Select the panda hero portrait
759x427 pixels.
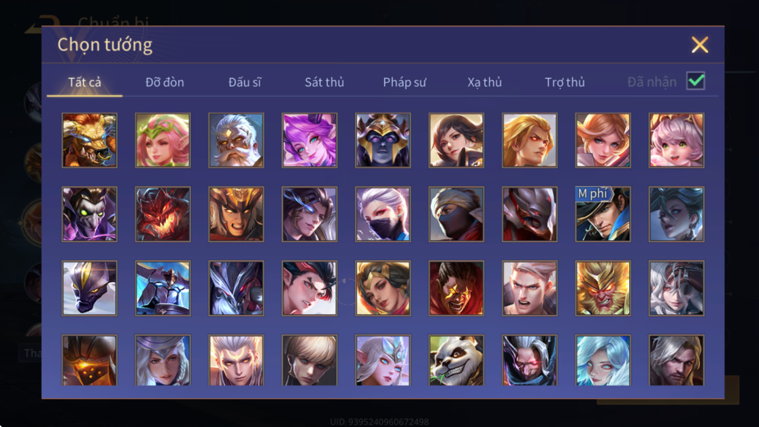456,360
